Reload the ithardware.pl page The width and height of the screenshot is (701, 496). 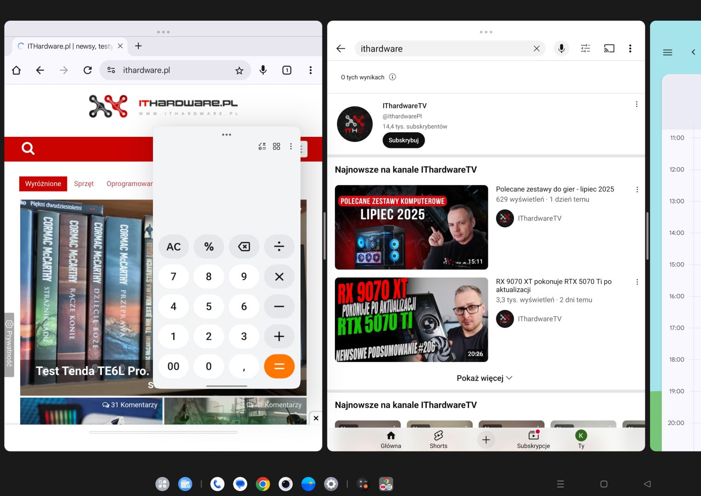(x=87, y=70)
